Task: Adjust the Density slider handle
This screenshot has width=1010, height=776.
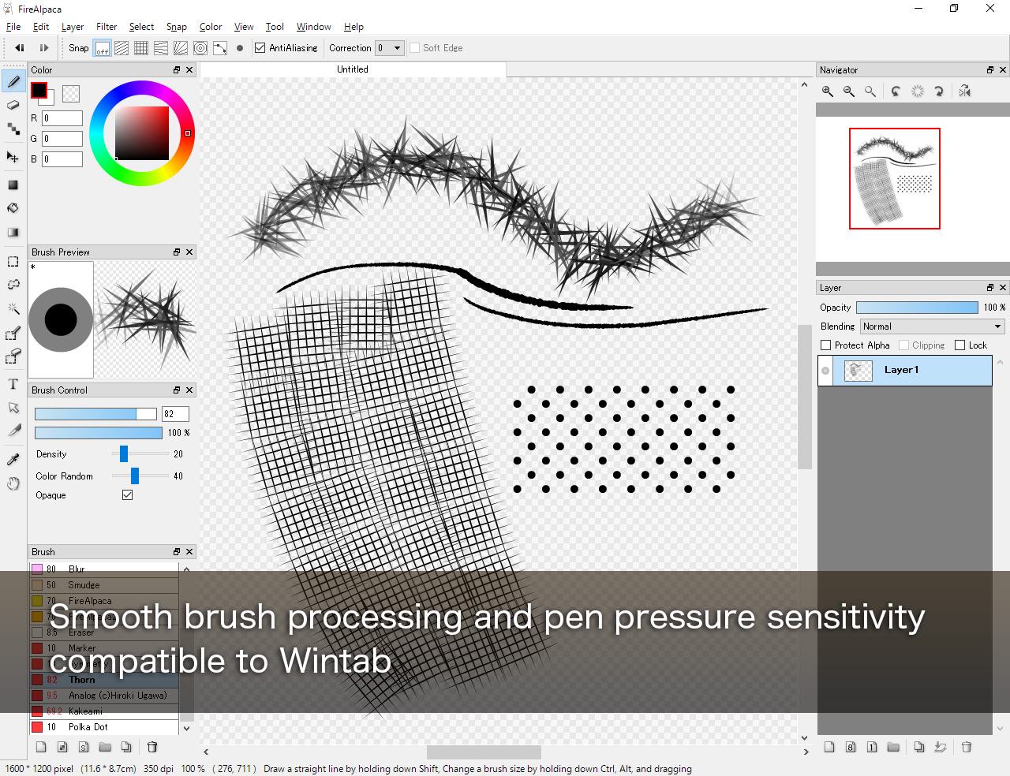Action: (124, 454)
